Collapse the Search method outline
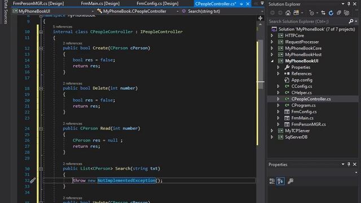The height and width of the screenshot is (203, 361). pyautogui.click(x=41, y=169)
